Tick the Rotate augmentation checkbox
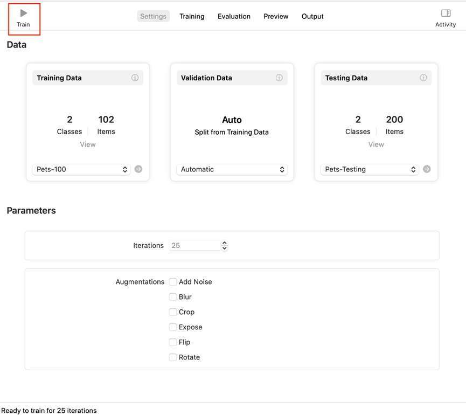 tap(173, 357)
